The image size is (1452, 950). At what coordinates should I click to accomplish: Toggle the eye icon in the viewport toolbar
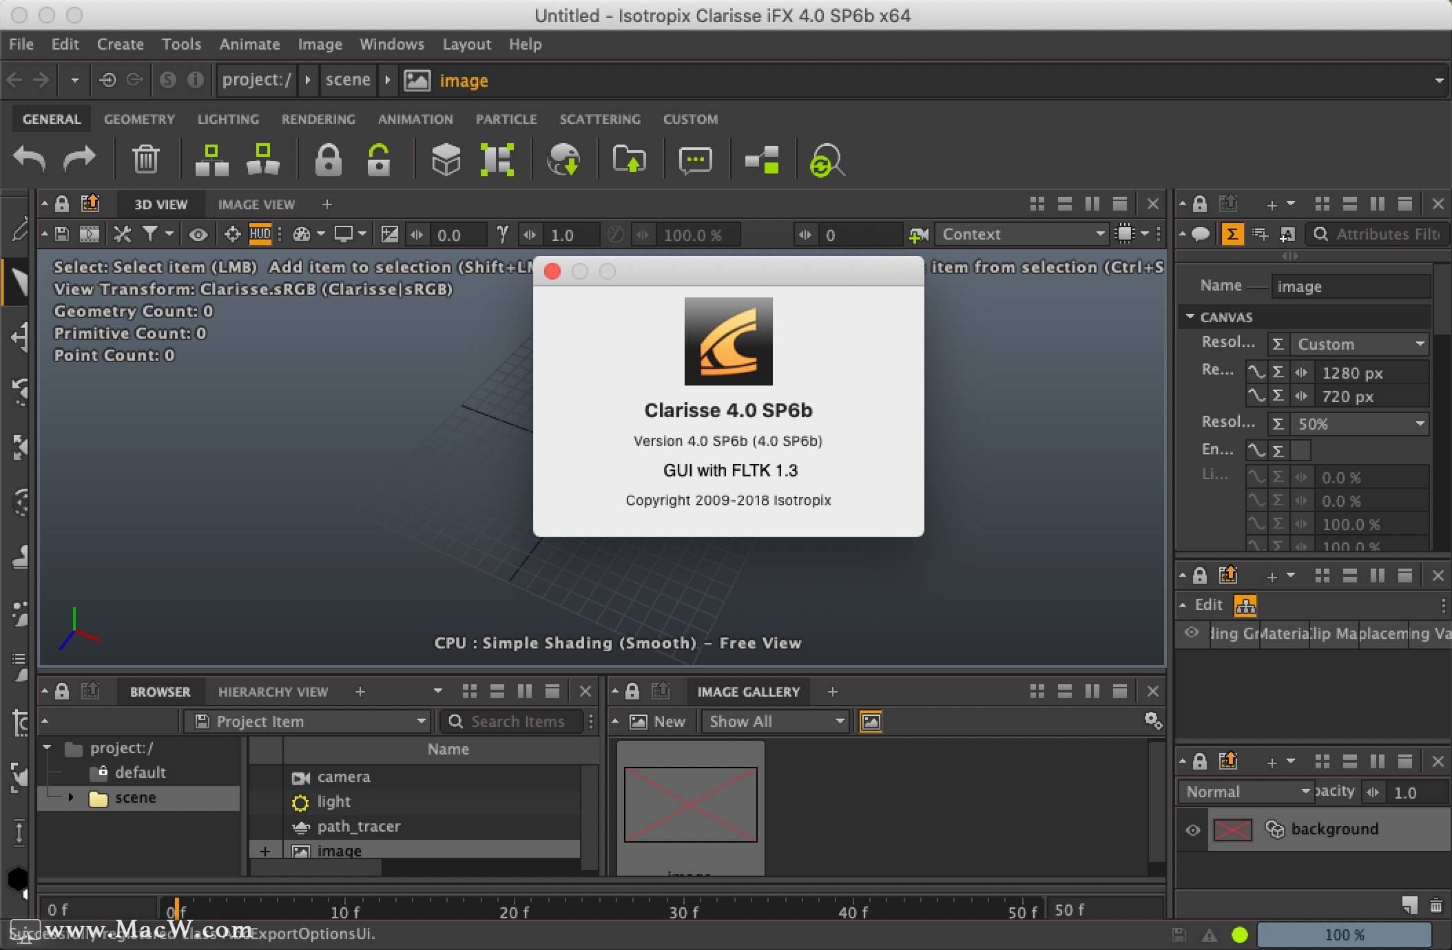tap(198, 235)
